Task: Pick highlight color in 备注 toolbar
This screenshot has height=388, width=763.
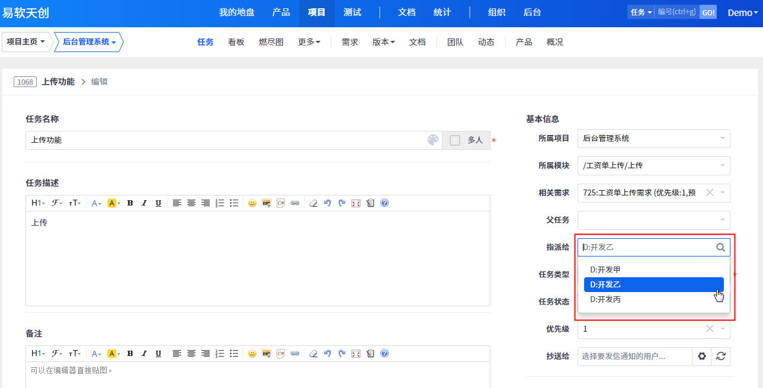Action: (x=114, y=354)
